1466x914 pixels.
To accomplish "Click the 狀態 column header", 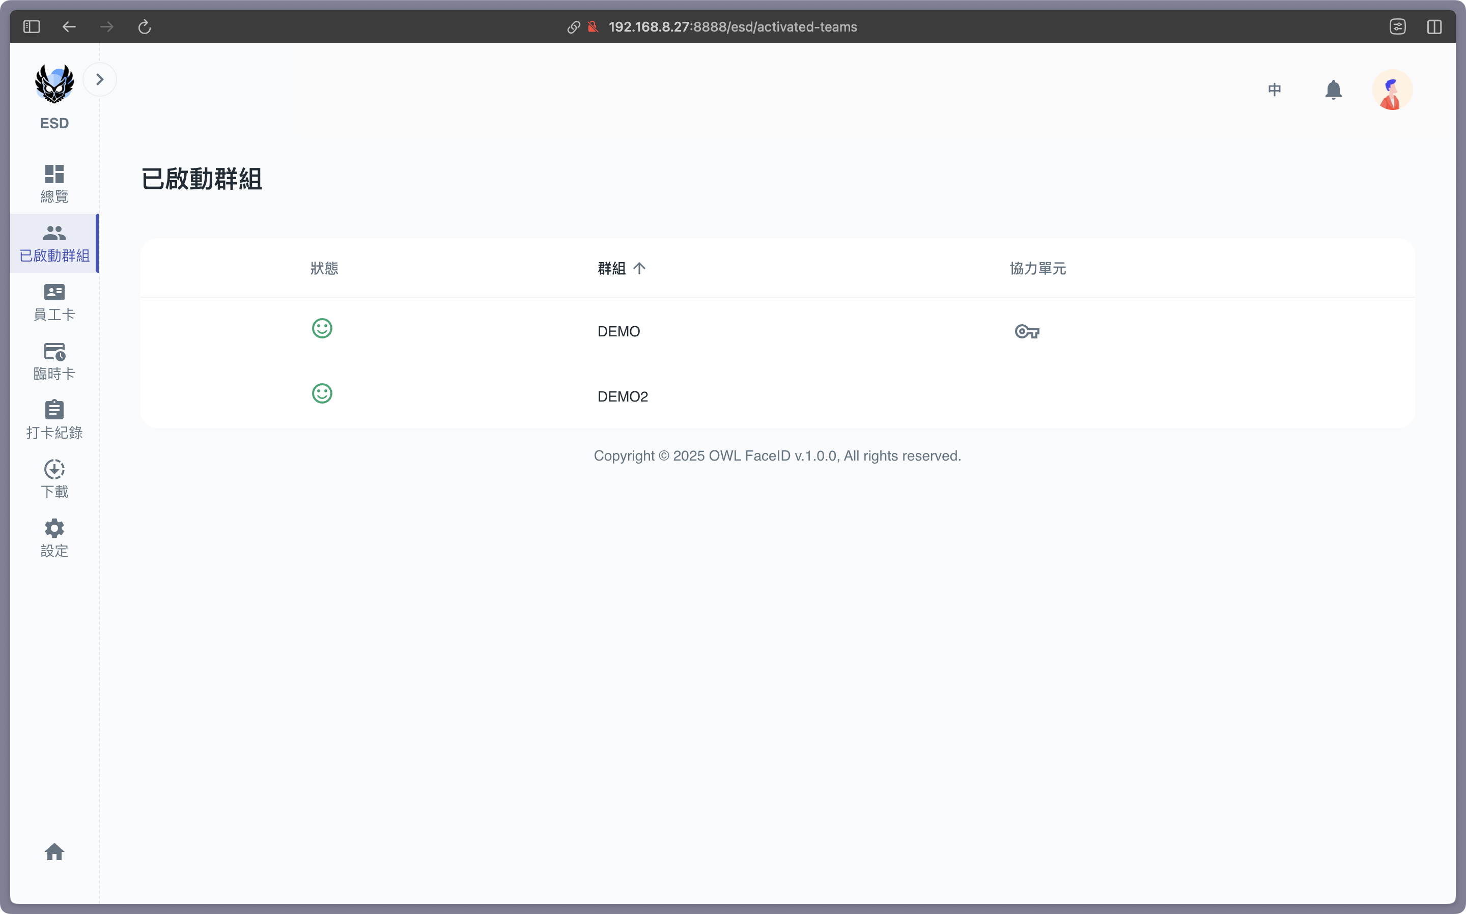I will (324, 268).
